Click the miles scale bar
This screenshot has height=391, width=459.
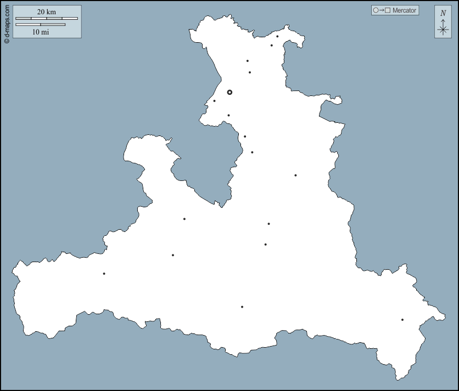(40, 25)
